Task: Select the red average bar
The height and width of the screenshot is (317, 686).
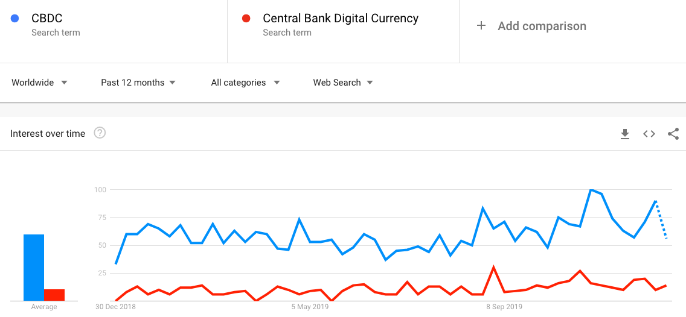Action: point(54,295)
